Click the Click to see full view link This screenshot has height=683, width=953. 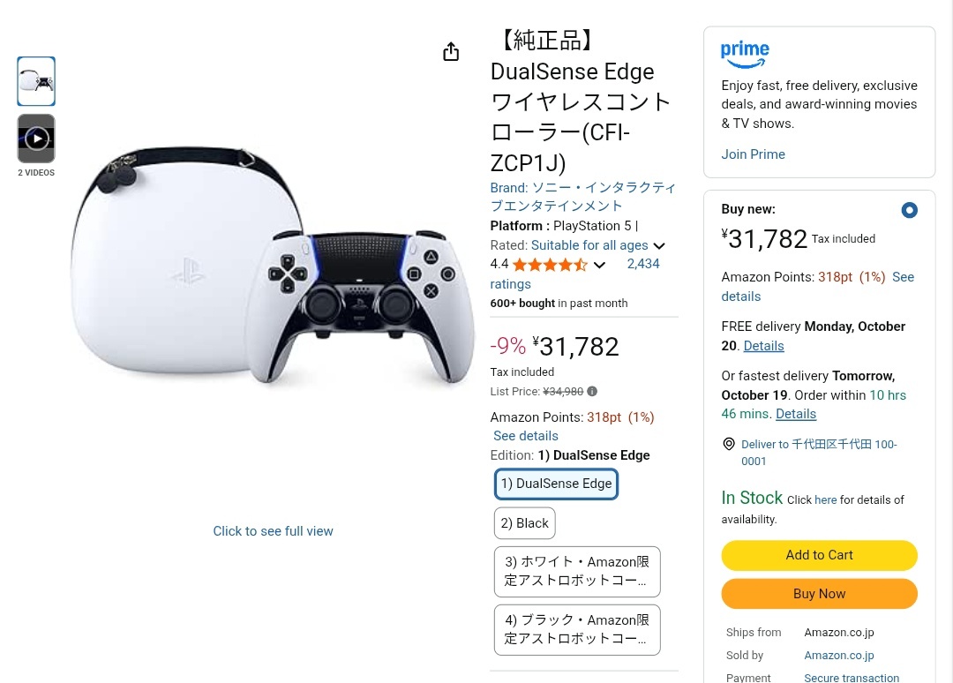(273, 531)
